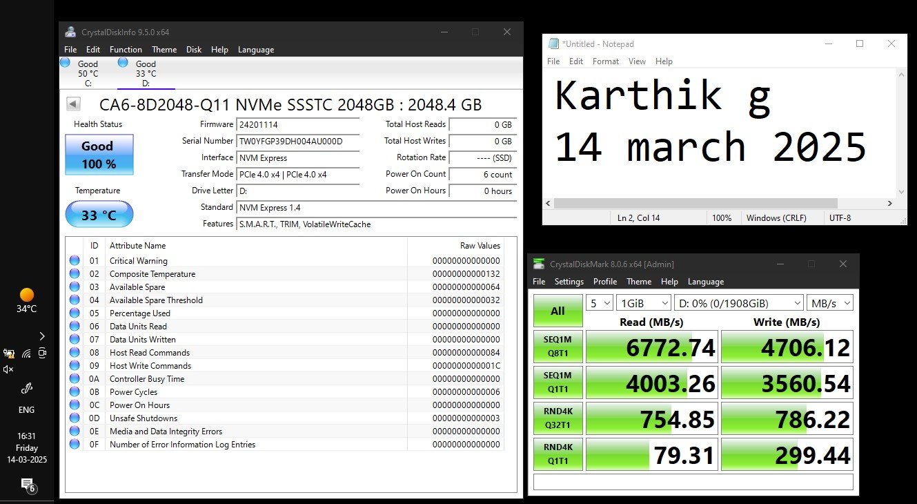
Task: Click the Good 100 % health status button
Action: point(99,155)
